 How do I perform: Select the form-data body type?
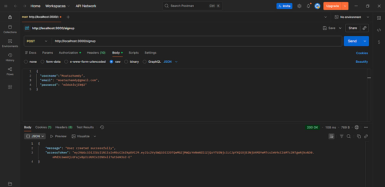[51, 62]
